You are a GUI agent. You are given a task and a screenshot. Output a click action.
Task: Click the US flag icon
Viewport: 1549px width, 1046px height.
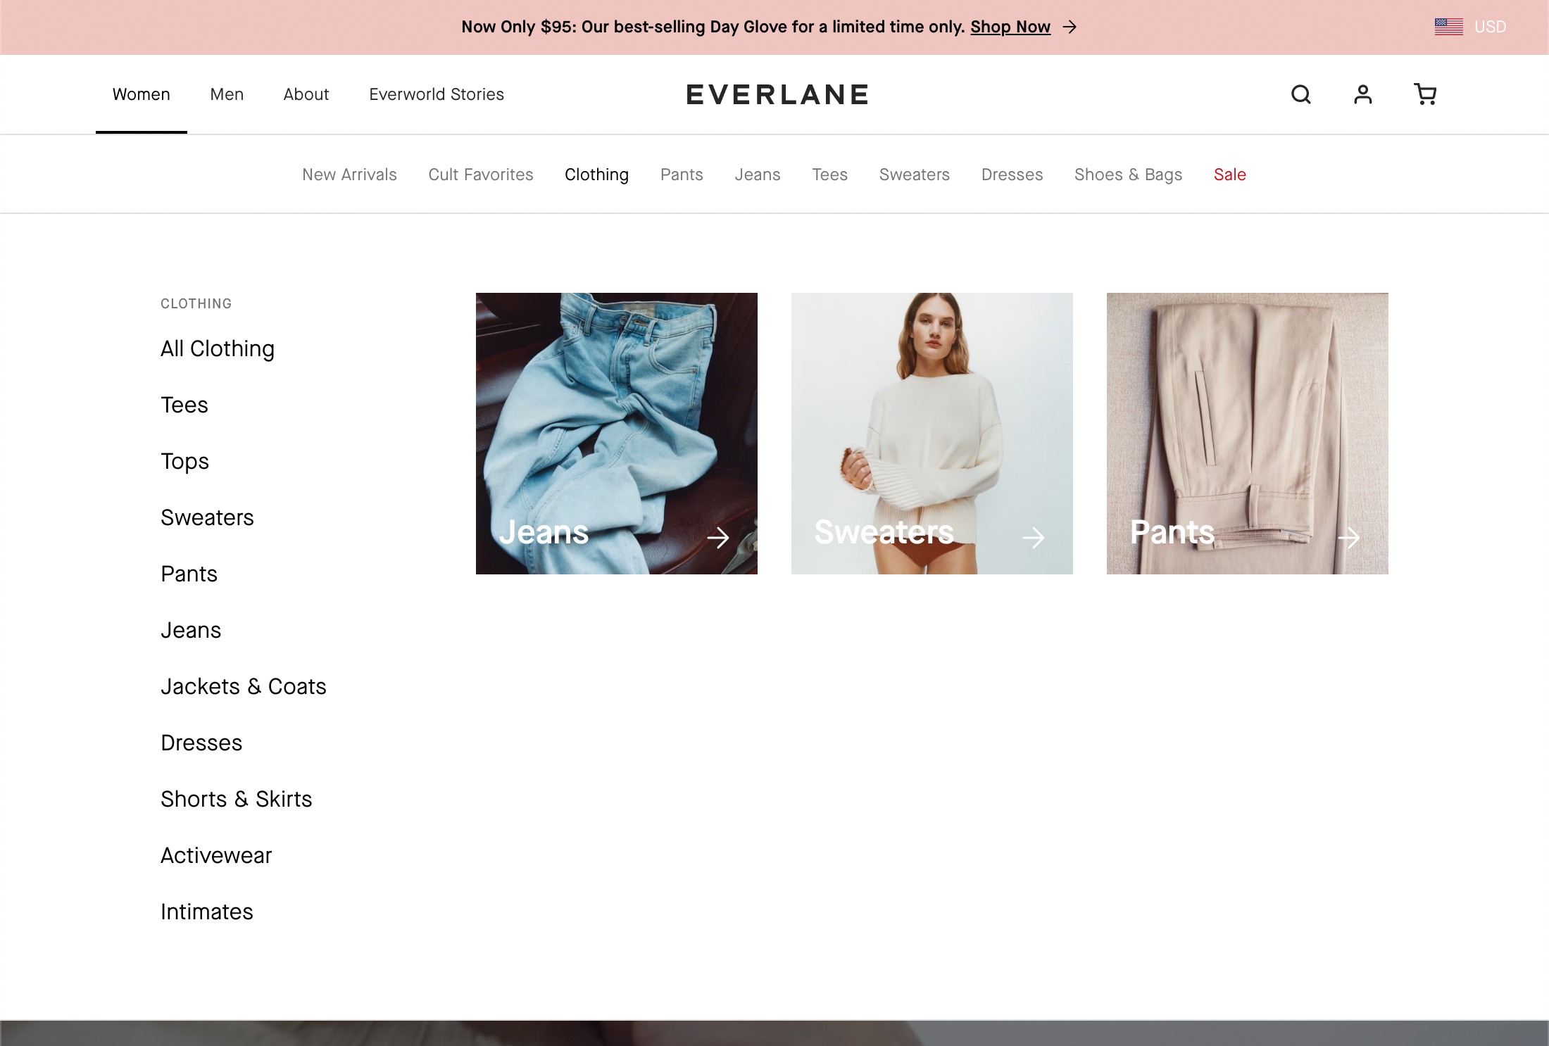tap(1449, 26)
